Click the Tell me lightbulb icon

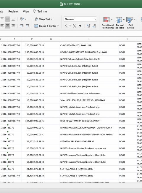(34, 11)
